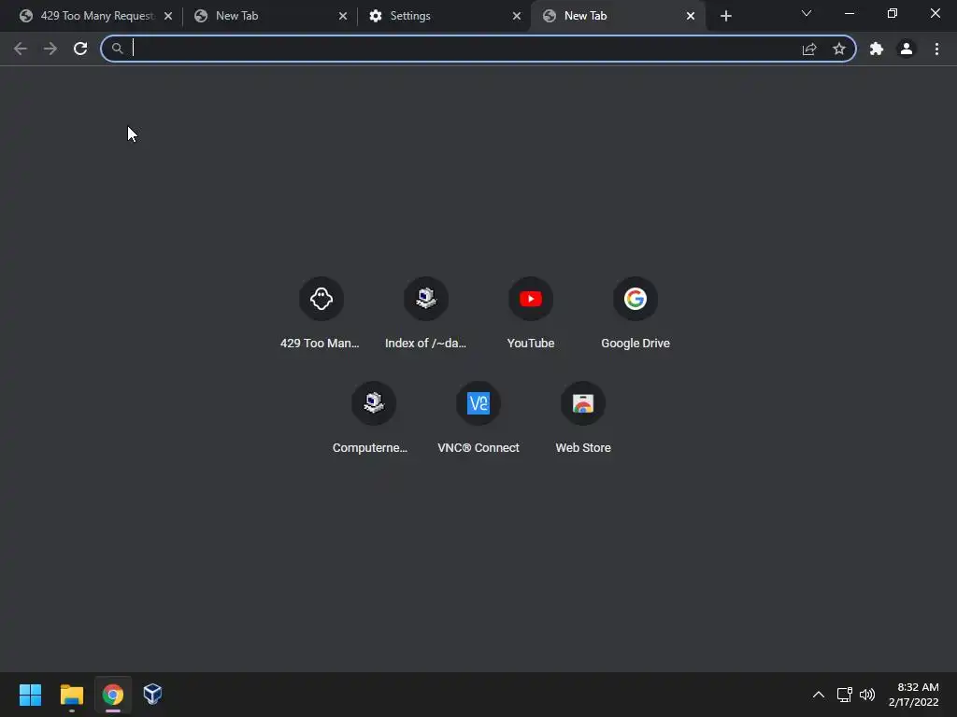957x717 pixels.
Task: Click the Chrome taskbar icon
Action: click(113, 695)
